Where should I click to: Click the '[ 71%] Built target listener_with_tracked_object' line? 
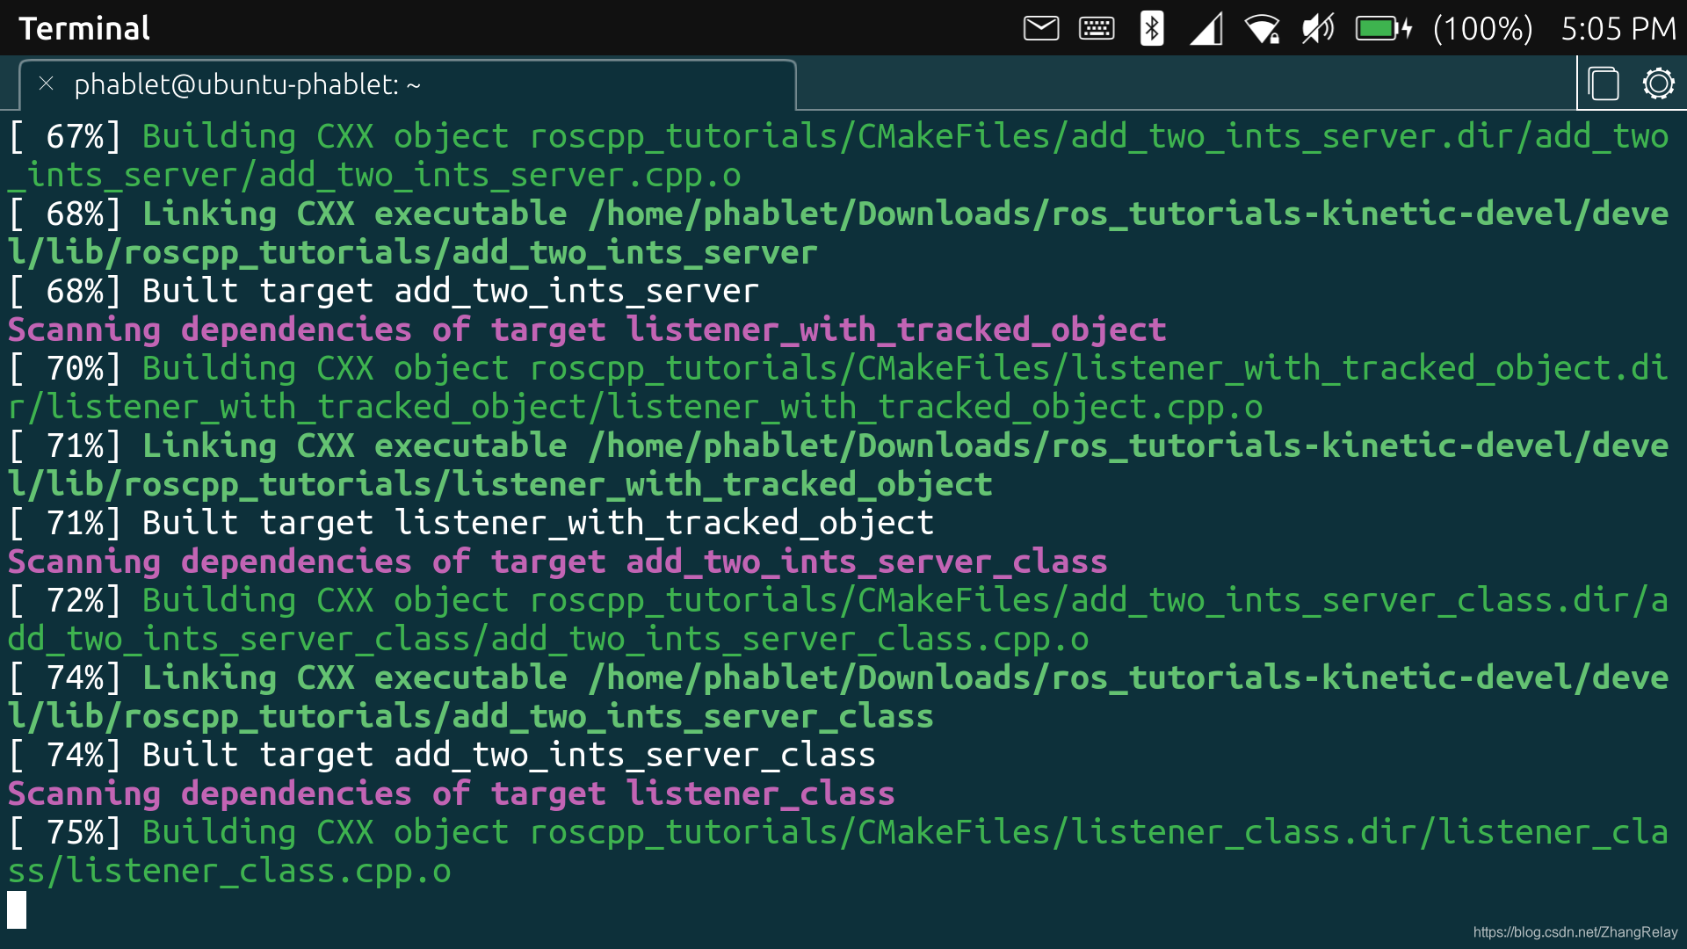coord(470,523)
